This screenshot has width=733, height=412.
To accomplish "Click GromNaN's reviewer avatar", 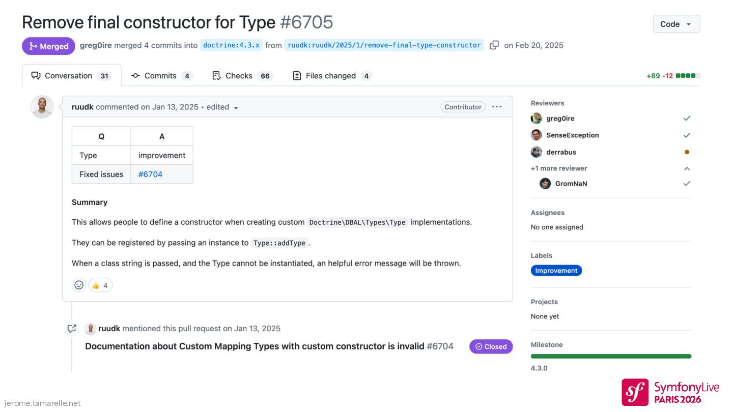I will 545,184.
